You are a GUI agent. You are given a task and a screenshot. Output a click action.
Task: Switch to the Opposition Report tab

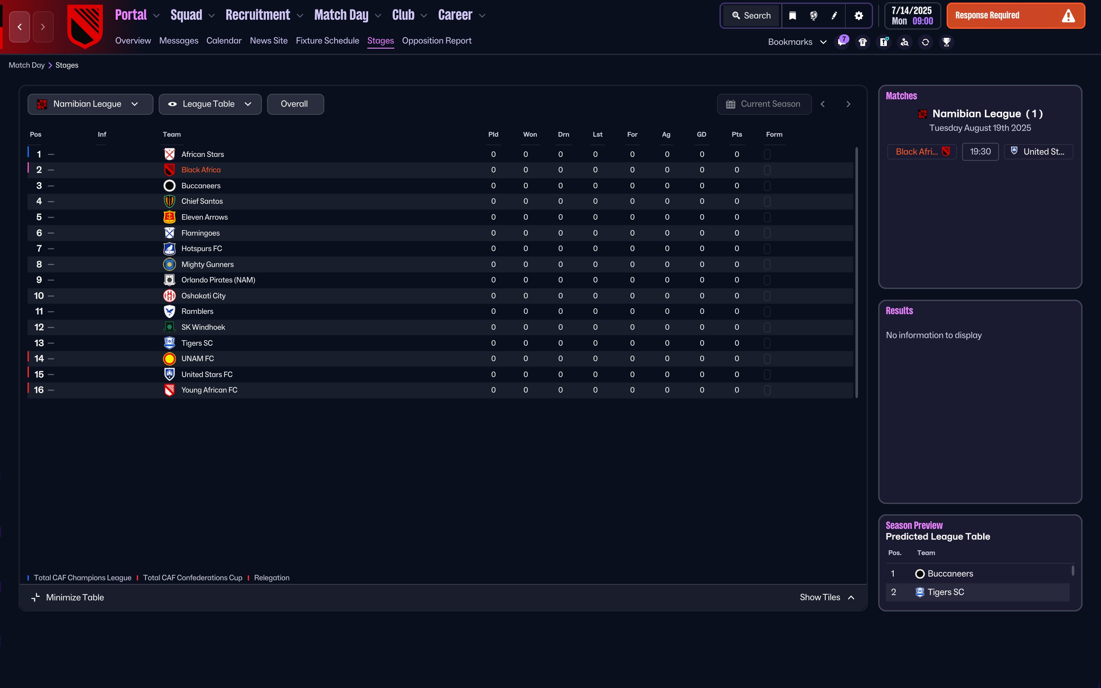436,40
